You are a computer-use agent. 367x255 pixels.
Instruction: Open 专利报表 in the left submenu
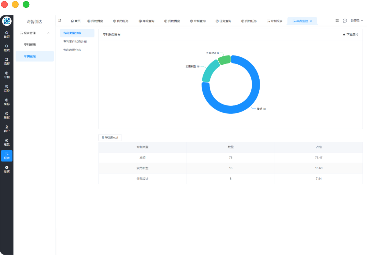point(30,45)
